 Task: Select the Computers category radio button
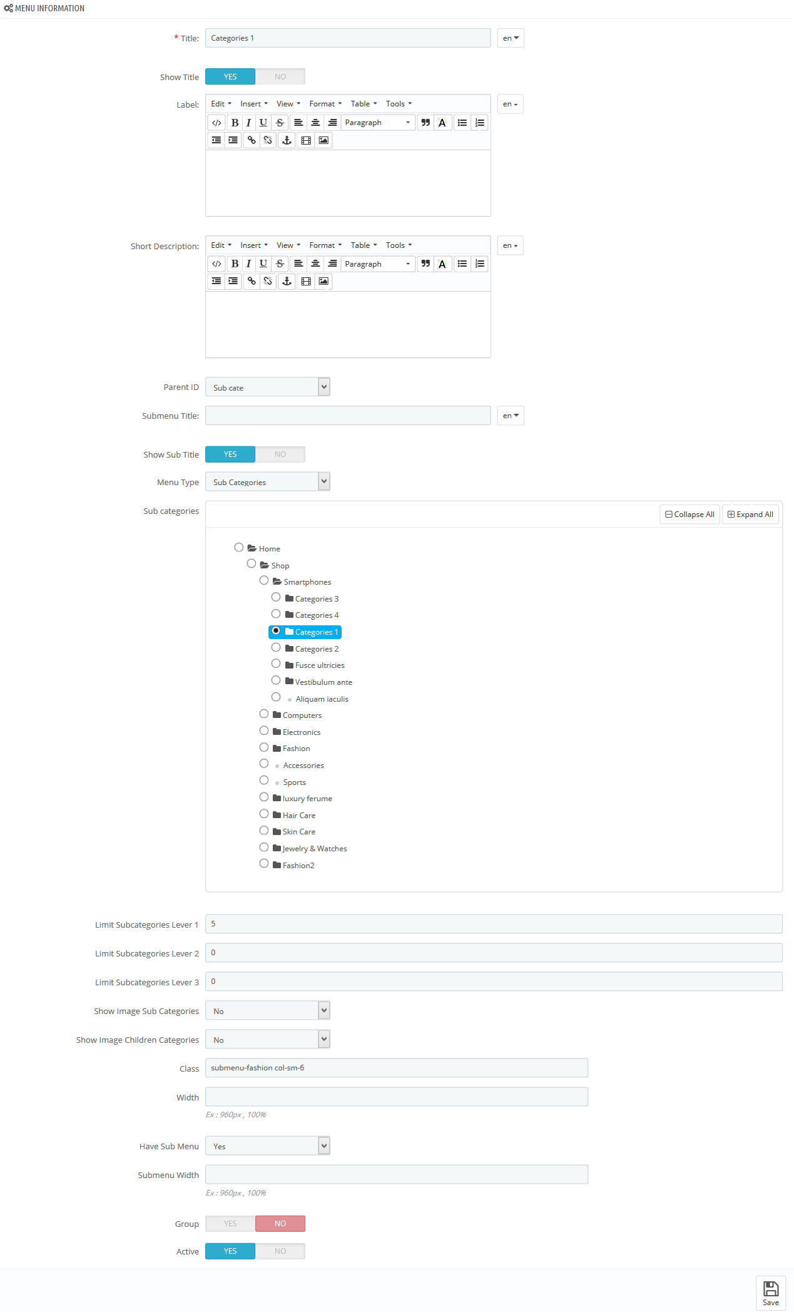click(x=264, y=714)
